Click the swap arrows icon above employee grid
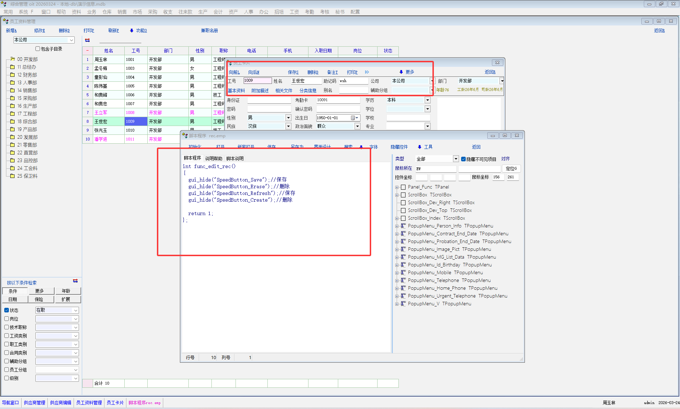 [x=87, y=40]
